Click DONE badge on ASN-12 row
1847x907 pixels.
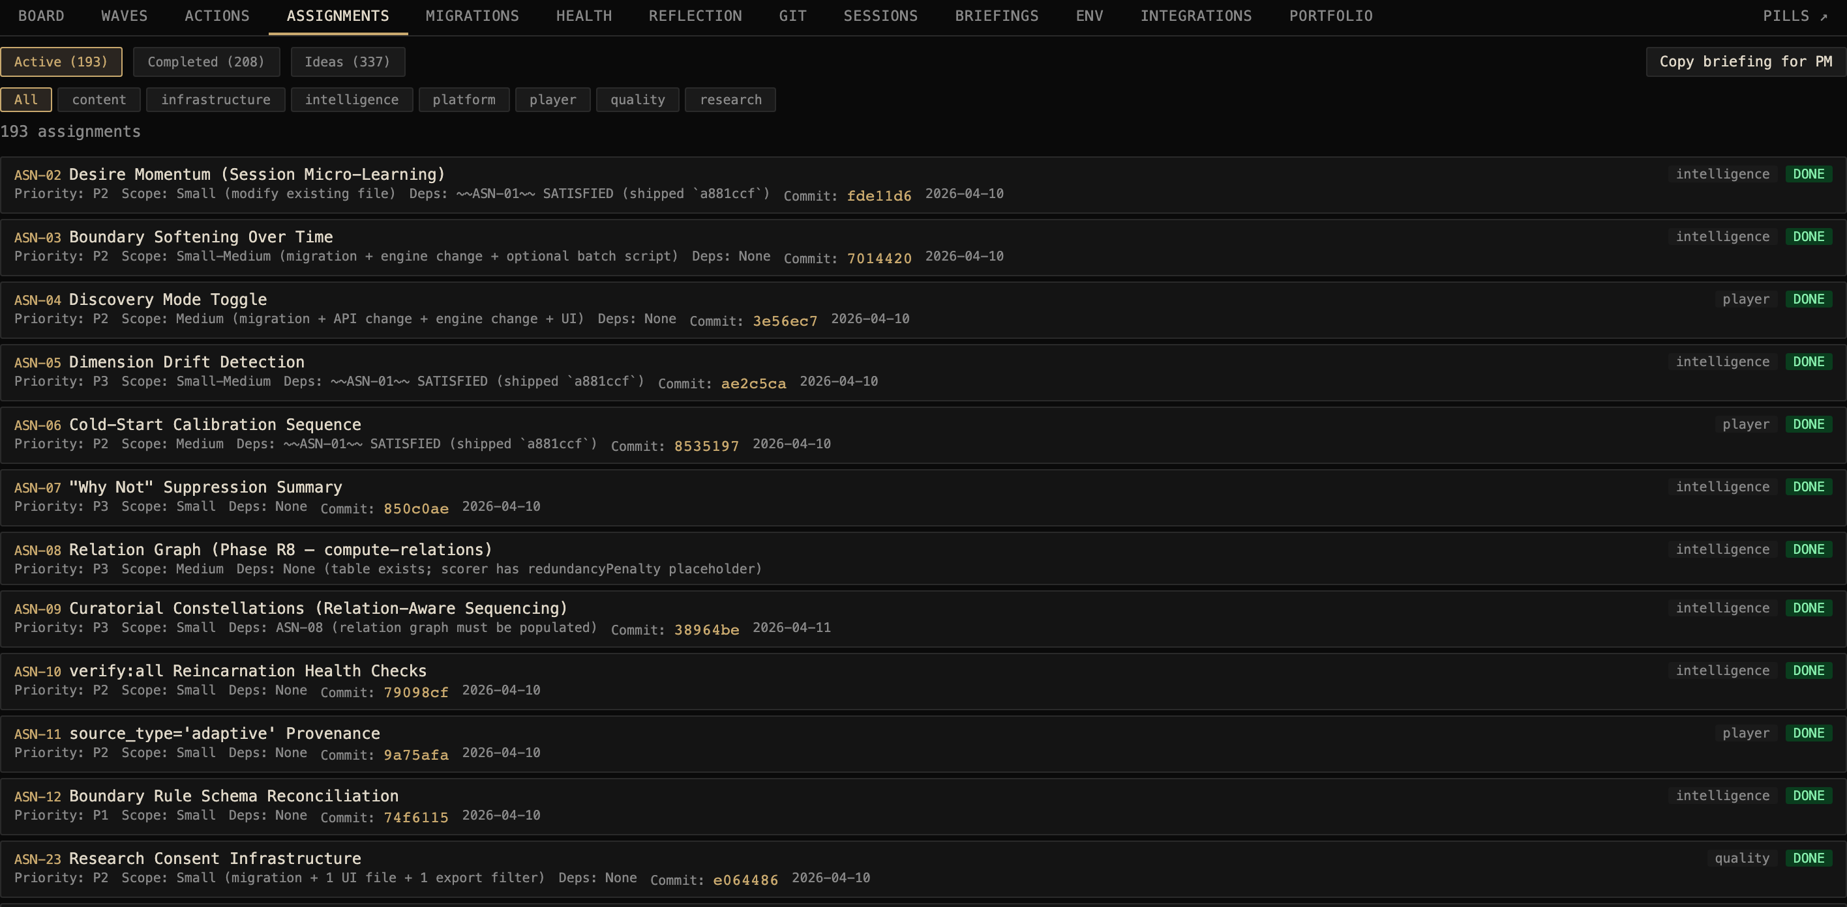coord(1809,796)
